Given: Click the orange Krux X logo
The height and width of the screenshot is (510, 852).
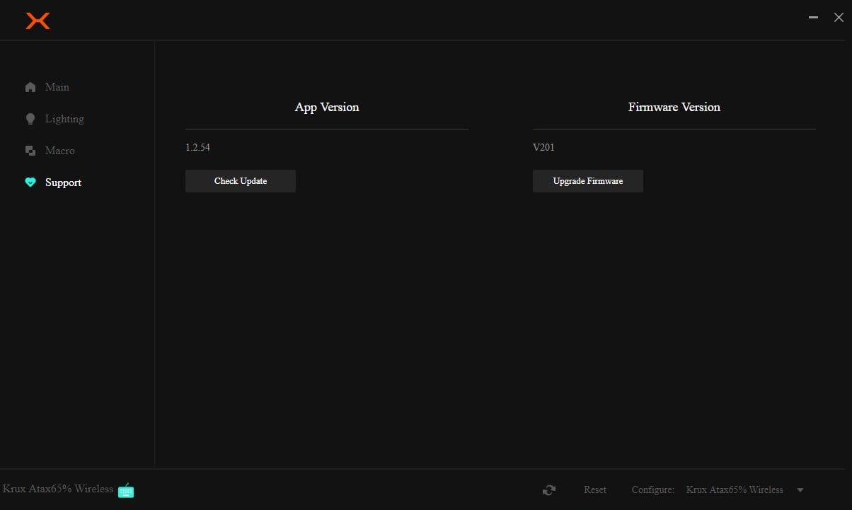Looking at the screenshot, I should pyautogui.click(x=38, y=21).
